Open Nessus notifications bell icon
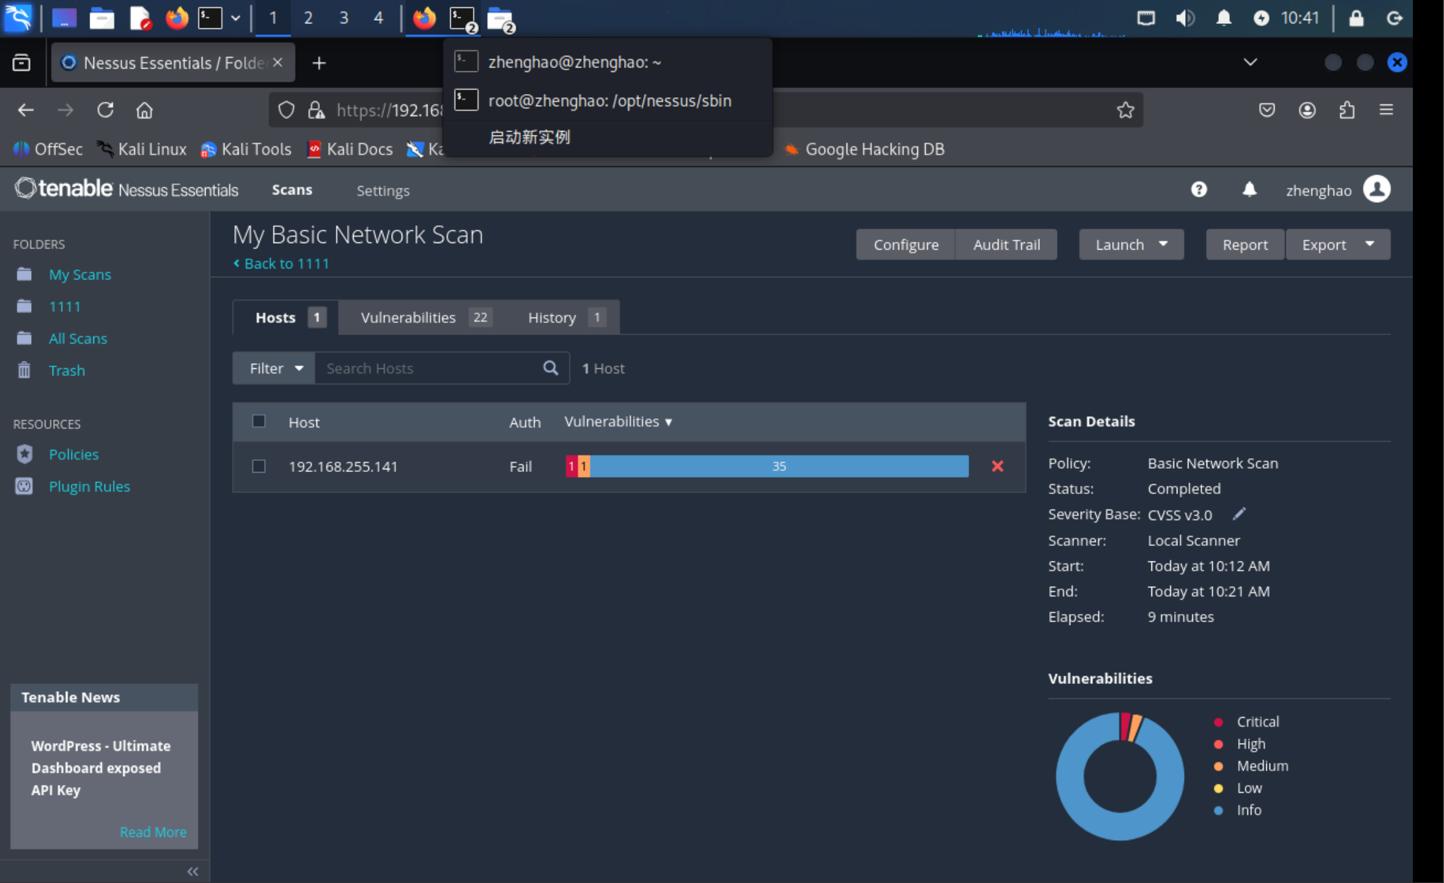The image size is (1444, 883). coord(1249,189)
